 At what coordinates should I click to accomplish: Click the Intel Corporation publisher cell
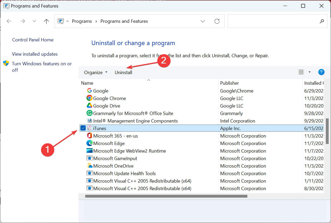(238, 121)
